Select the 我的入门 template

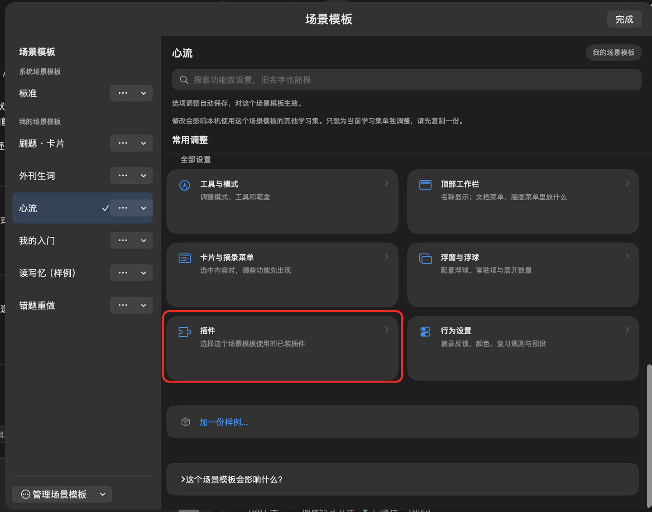click(x=37, y=241)
